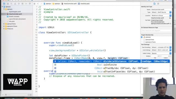Click the ViewController.swift breadcrumb

[x=69, y=4]
